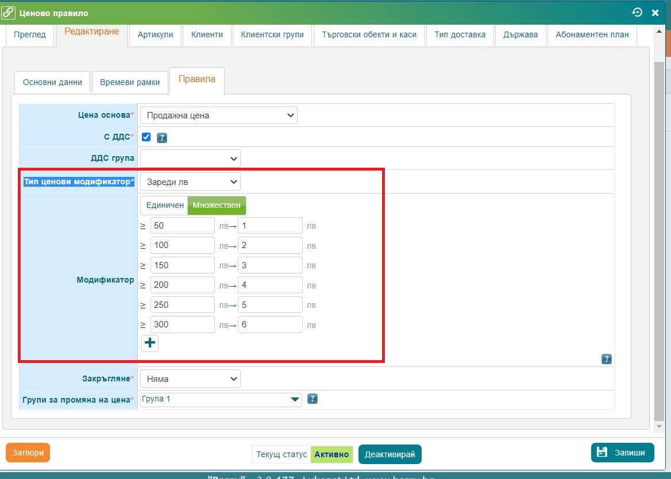
Task: Select the Множествен modifier mode
Action: click(217, 205)
